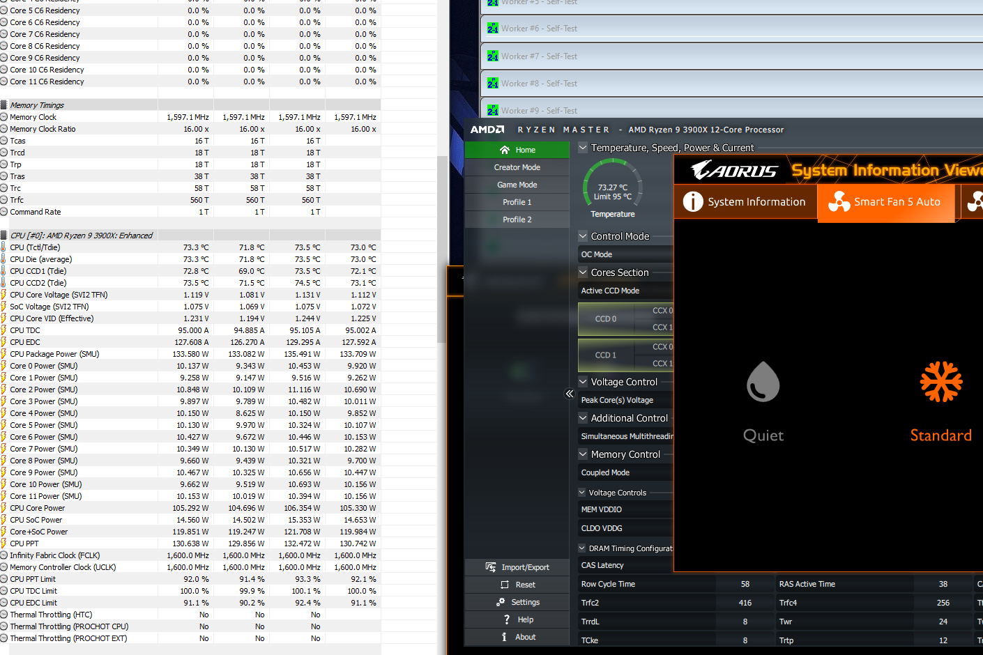Collapse the Voltage Control section

coord(584,382)
